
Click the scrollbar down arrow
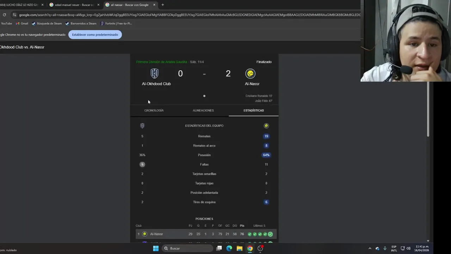tap(428, 241)
